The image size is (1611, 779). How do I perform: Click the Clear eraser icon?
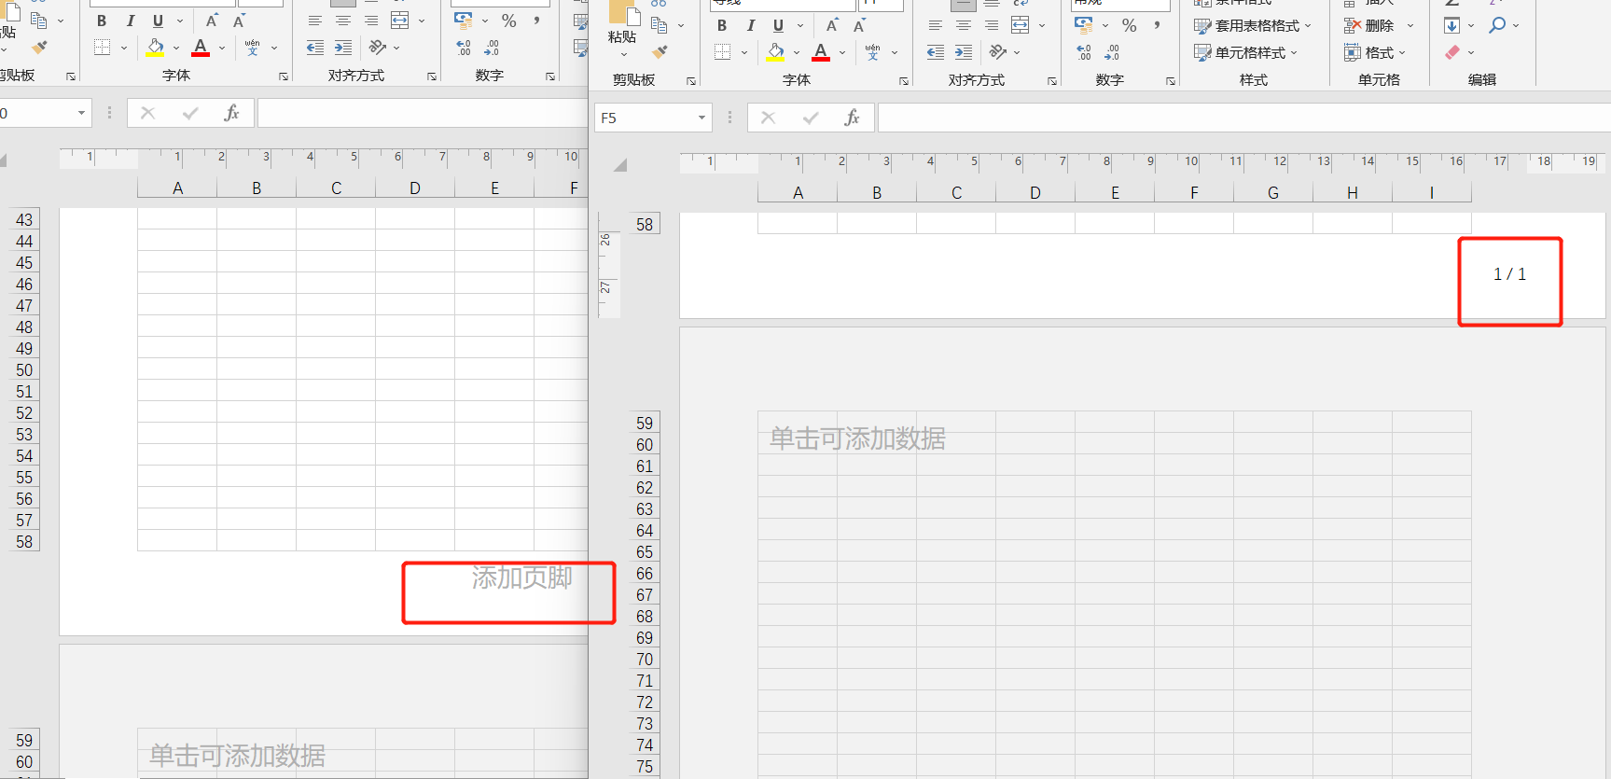click(x=1452, y=52)
